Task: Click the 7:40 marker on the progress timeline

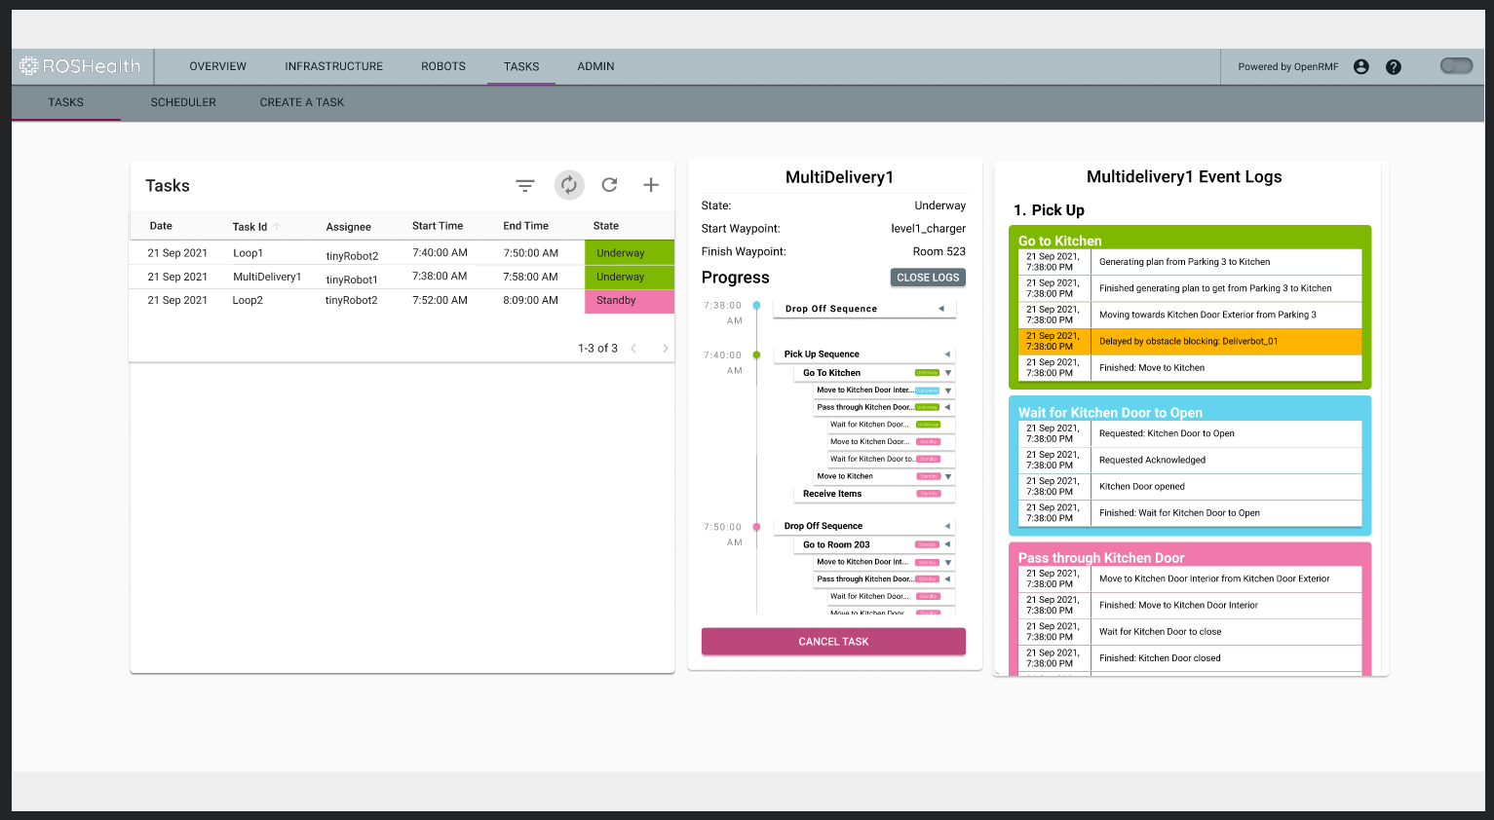Action: [757, 355]
